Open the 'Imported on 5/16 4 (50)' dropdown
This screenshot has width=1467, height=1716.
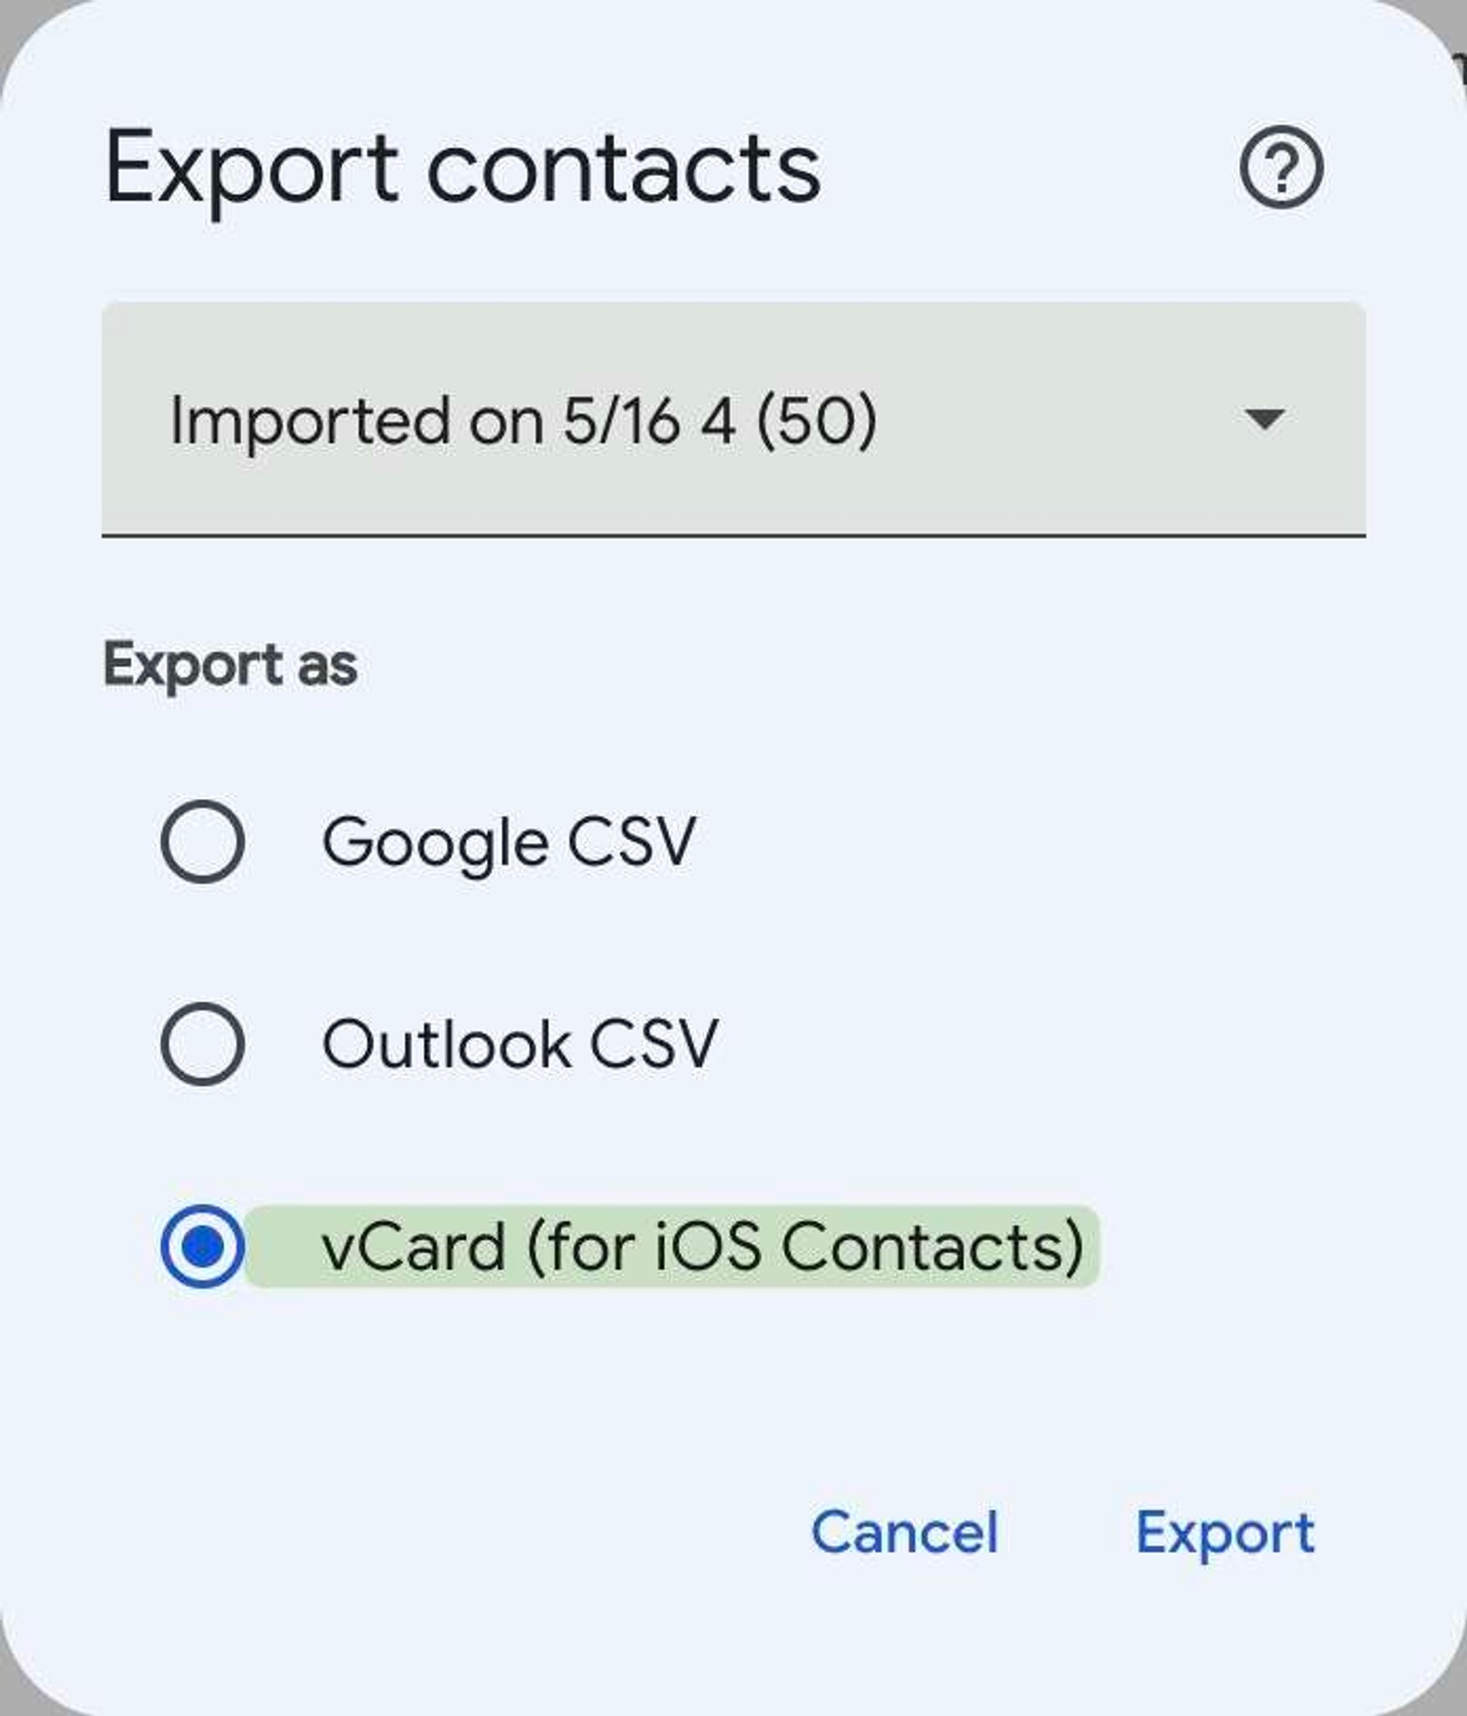point(733,420)
